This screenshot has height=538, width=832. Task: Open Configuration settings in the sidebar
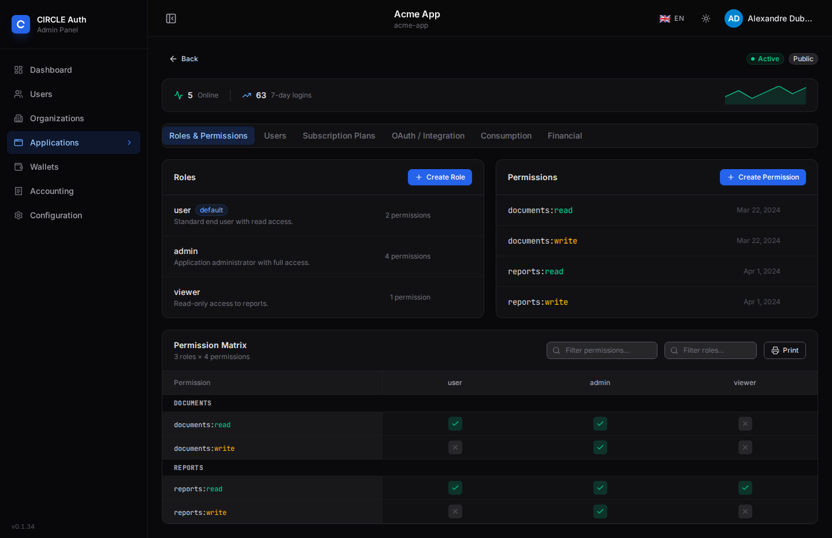73,215
